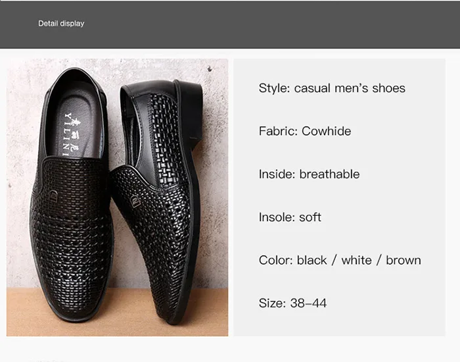
Task: Select the 'Style: casual men's shoes' line
Action: pos(332,88)
